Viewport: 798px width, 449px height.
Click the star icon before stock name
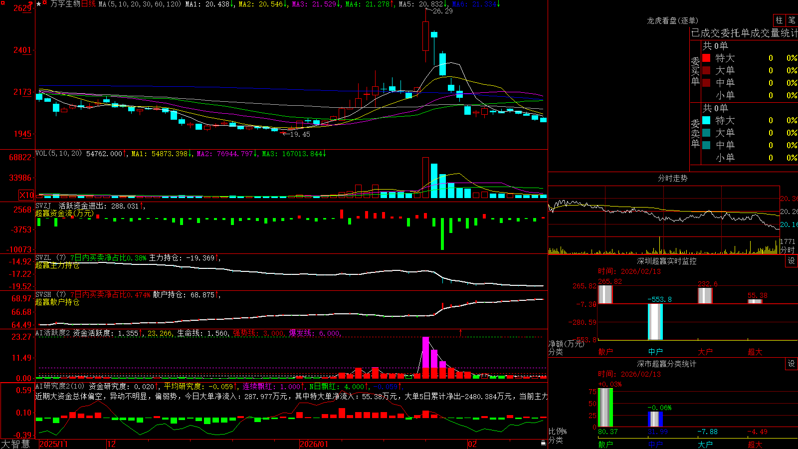click(x=39, y=4)
